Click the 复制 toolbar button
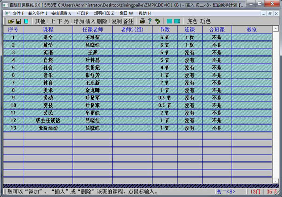Viewport: 282px width, 197px height. 117,21
